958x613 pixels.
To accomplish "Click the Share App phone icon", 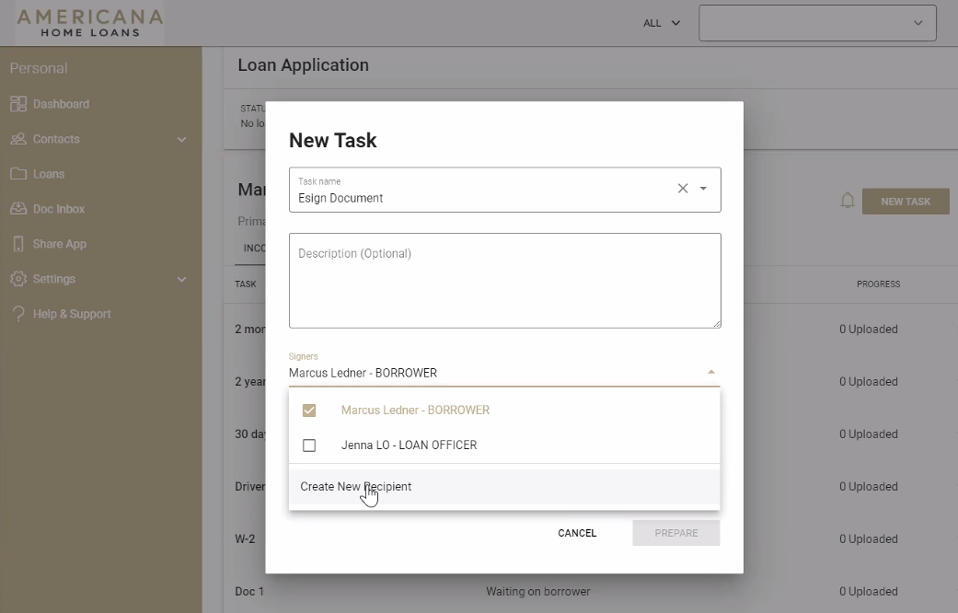I will pyautogui.click(x=18, y=244).
